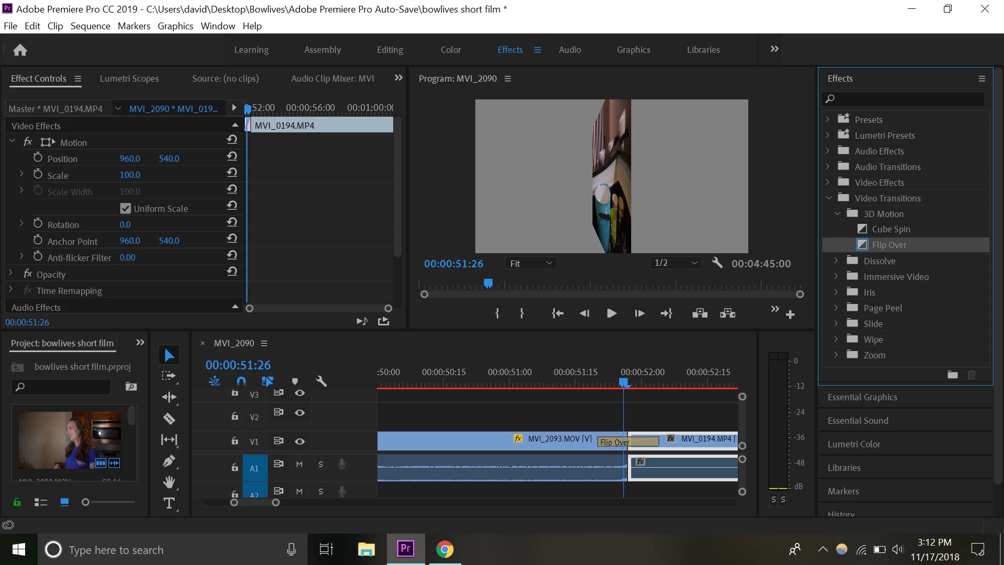Viewport: 1004px width, 565px height.
Task: Hide track V1 using eye icon
Action: click(300, 441)
